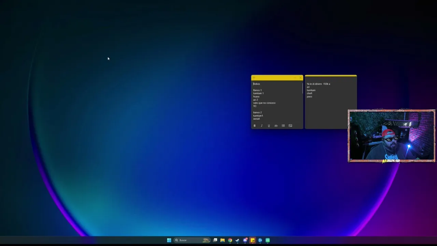This screenshot has width=437, height=246.
Task: Click the "vato que no conozco" line
Action: pos(264,103)
